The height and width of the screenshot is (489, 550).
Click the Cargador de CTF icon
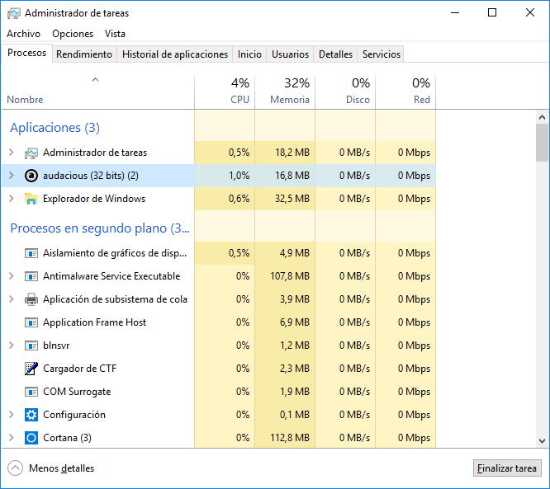(x=31, y=369)
